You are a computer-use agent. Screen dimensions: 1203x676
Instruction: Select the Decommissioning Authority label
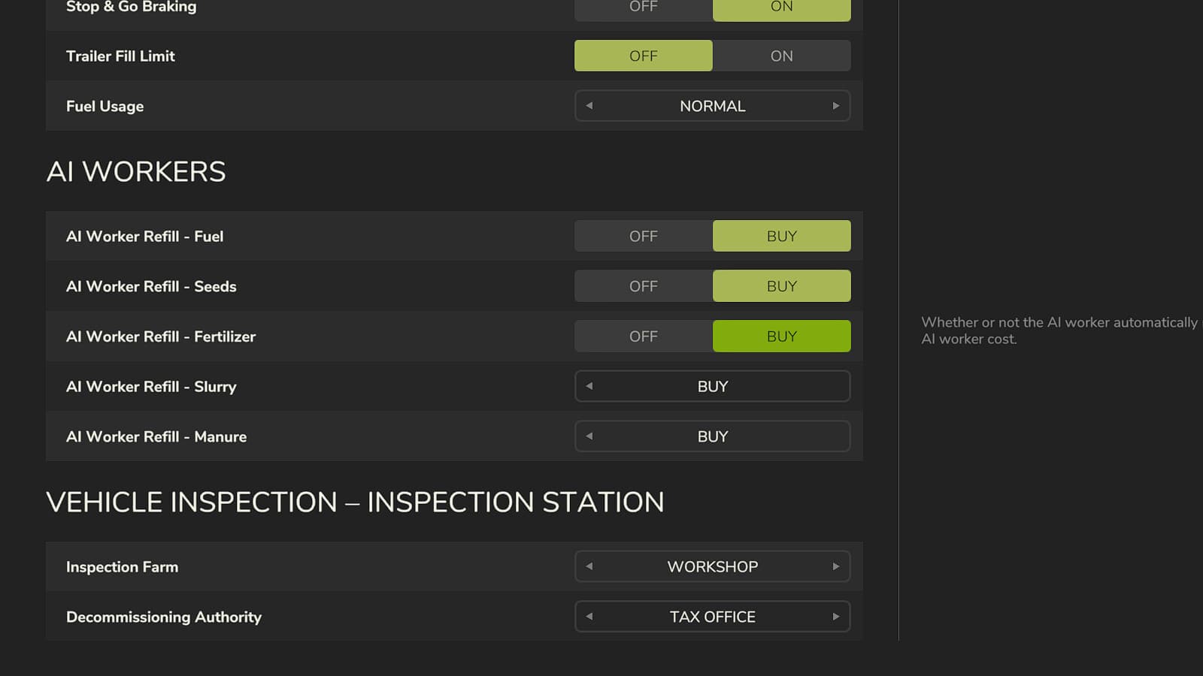pyautogui.click(x=164, y=617)
